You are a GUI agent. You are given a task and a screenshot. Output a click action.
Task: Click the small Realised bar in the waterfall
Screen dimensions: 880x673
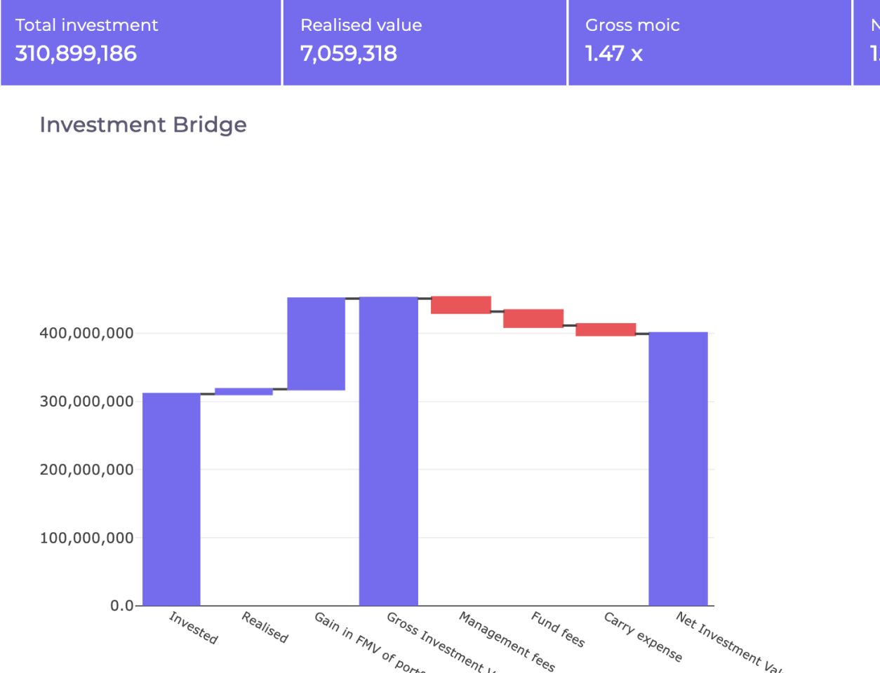[244, 391]
